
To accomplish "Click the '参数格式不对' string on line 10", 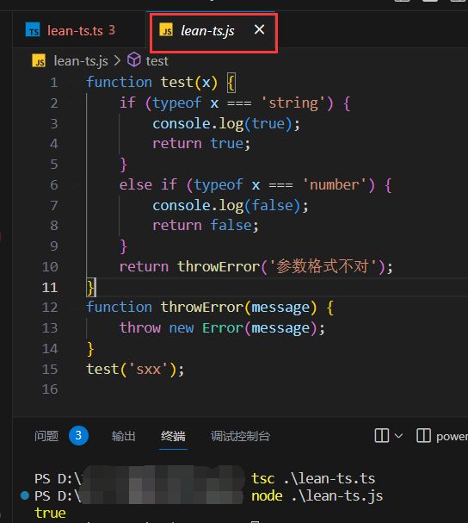I will pyautogui.click(x=322, y=266).
